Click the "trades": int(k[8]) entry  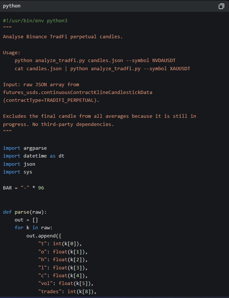click(67, 291)
